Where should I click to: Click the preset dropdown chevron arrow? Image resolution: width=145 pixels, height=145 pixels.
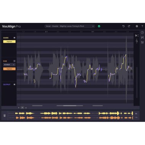click(x=93, y=26)
